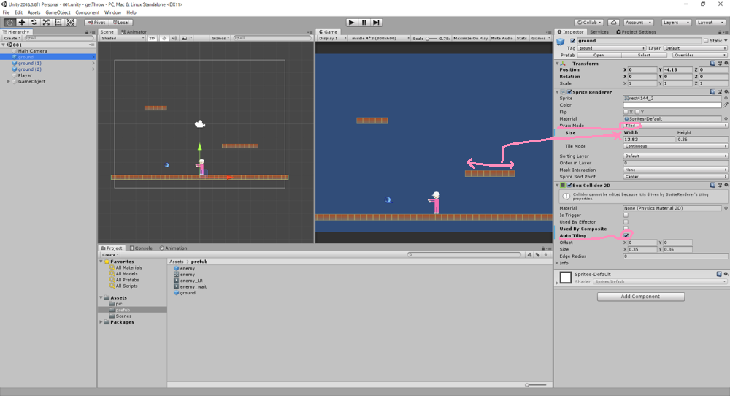This screenshot has width=730, height=396.
Task: Open Transform help book icon
Action: [712, 64]
